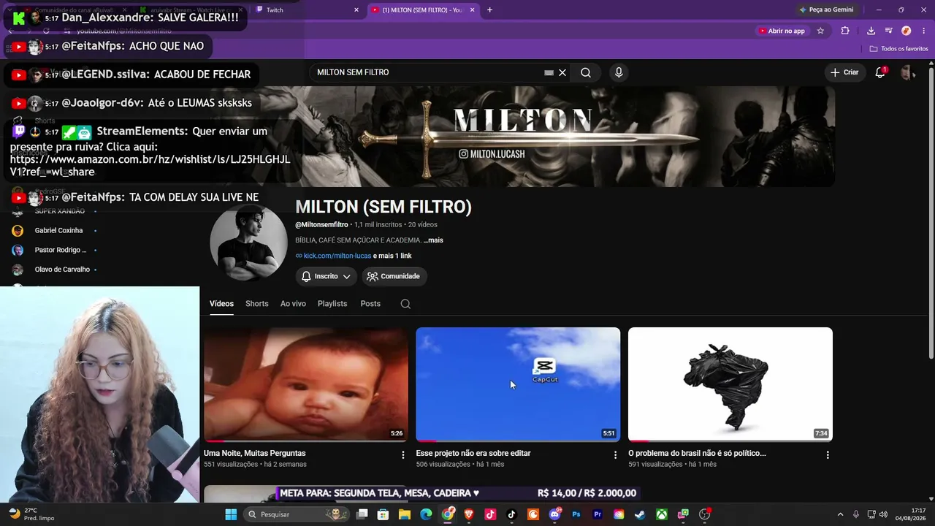Screen dimensions: 935x526
Task: Open the media controls icon in the browser toolbar
Action: click(x=888, y=31)
